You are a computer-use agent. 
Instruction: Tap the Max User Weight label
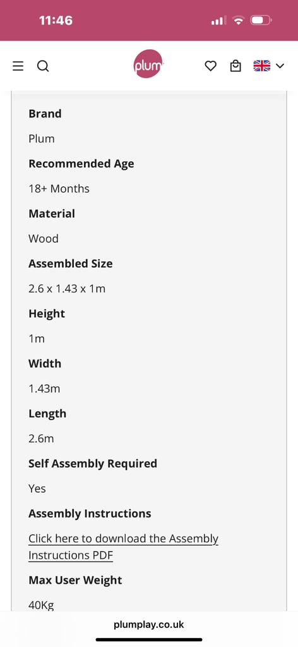(x=75, y=580)
